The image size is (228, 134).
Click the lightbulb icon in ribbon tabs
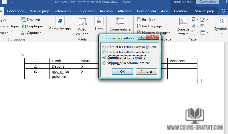click(x=224, y=11)
